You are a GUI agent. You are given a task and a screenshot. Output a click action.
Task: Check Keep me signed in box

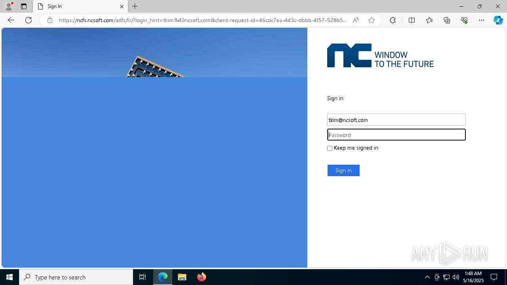click(x=330, y=148)
